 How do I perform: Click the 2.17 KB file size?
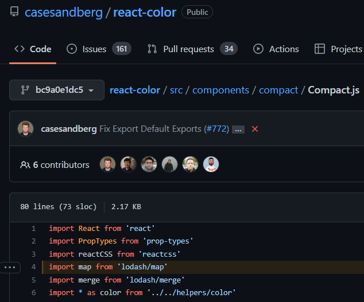point(126,207)
